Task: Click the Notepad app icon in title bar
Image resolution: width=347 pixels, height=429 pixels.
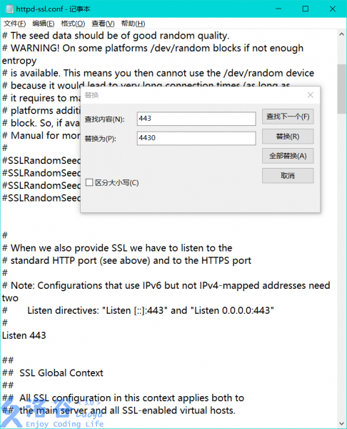Action: [9, 9]
